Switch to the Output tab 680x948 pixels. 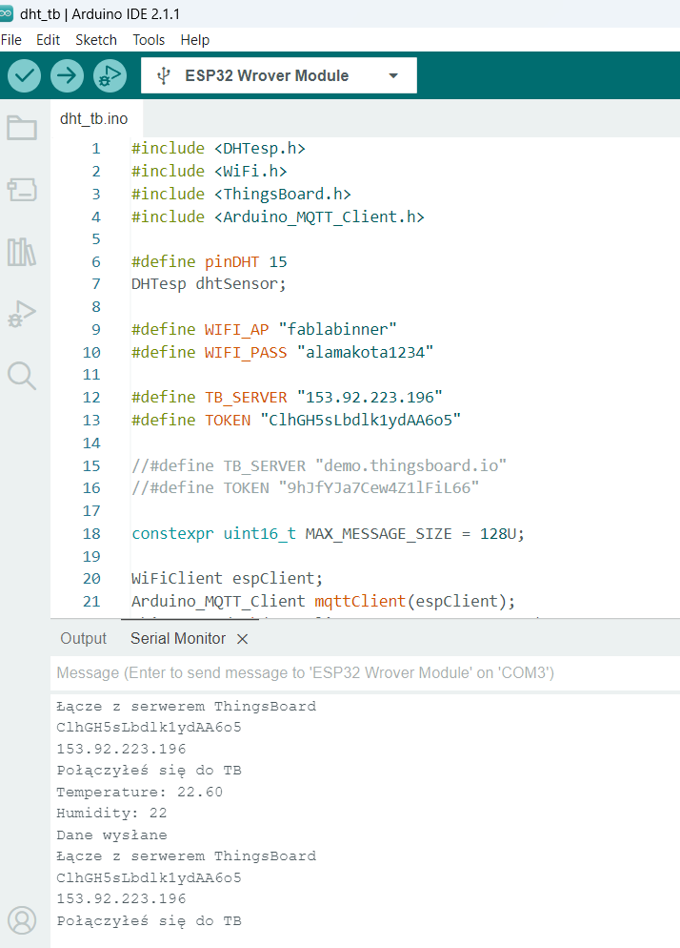(x=84, y=638)
